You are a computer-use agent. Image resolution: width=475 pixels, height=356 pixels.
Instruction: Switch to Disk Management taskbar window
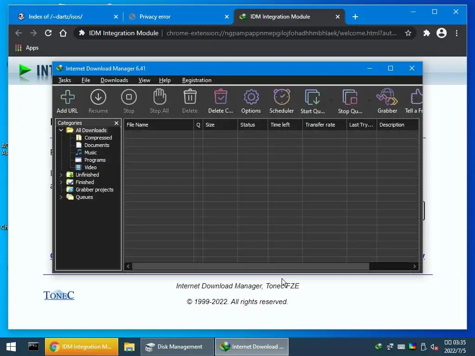coord(177,347)
